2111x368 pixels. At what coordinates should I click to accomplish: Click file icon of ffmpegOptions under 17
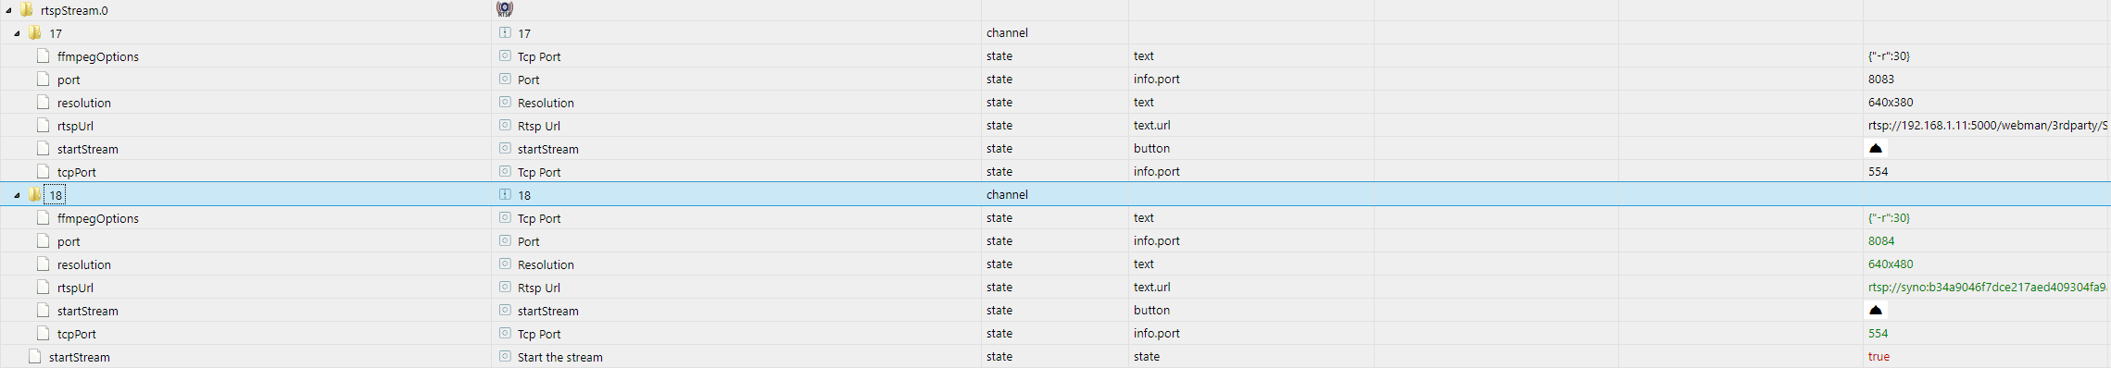43,55
